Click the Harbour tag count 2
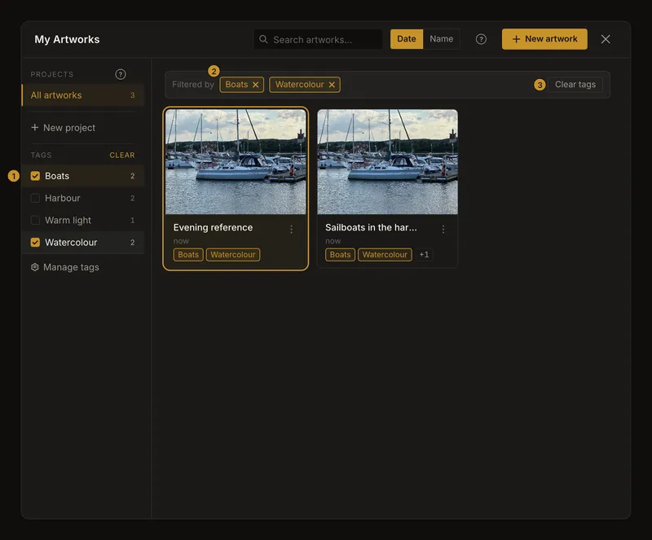Screen dimensions: 652x540 pyautogui.click(x=132, y=198)
